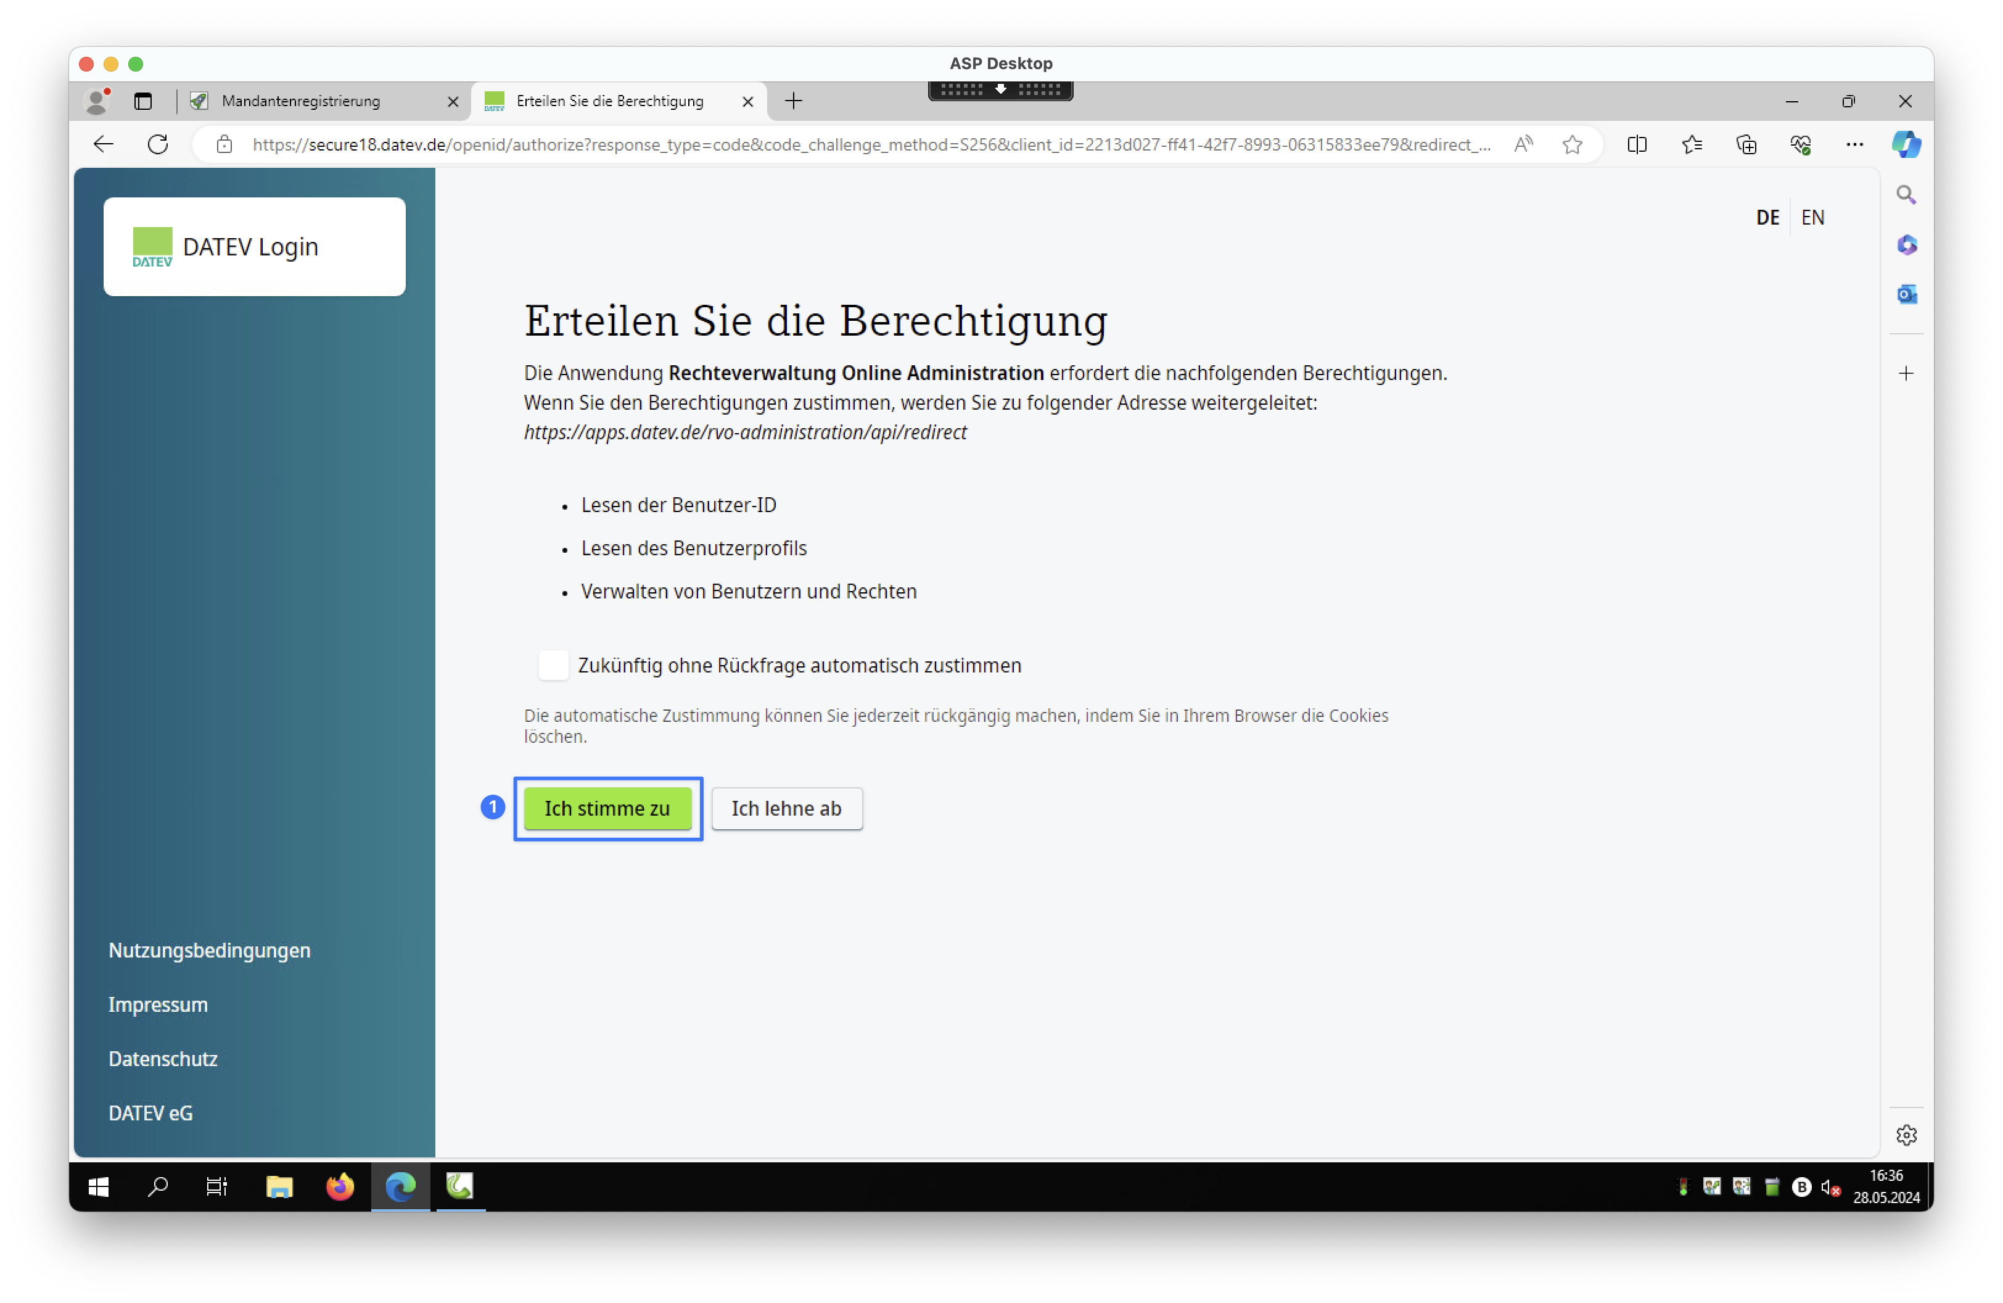
Task: Switch language to DE
Action: (1767, 218)
